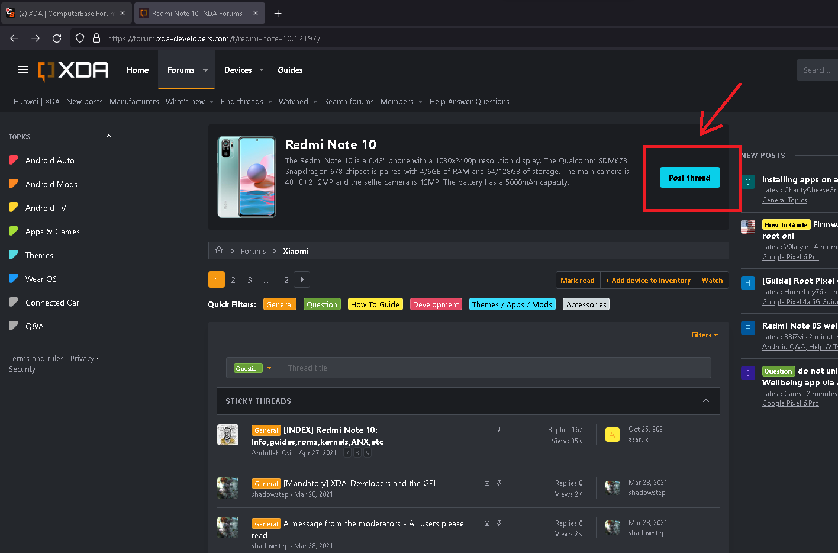Open Search forums in sub-navigation

[349, 102]
